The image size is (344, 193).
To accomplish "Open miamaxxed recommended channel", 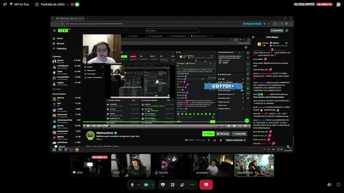I will click(x=67, y=116).
